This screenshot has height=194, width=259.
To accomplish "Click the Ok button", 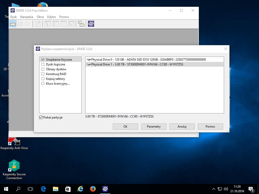I will [125, 127].
